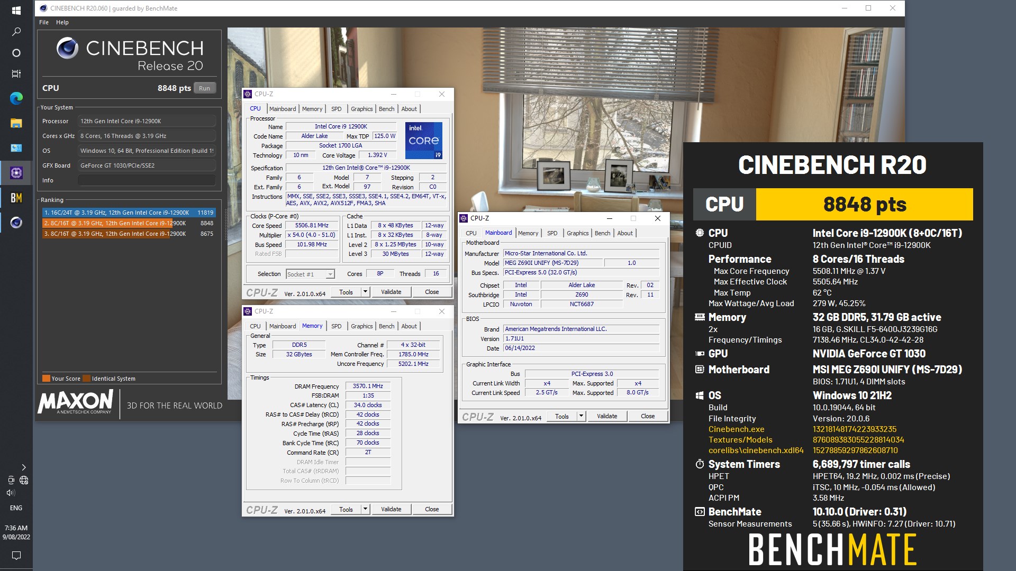Open the network globe tray icon
The width and height of the screenshot is (1016, 571).
(x=24, y=480)
